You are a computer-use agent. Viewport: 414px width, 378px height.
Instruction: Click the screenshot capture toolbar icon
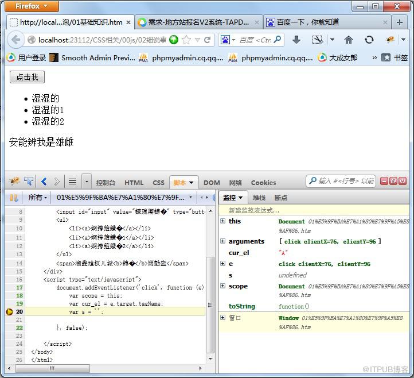(318, 40)
